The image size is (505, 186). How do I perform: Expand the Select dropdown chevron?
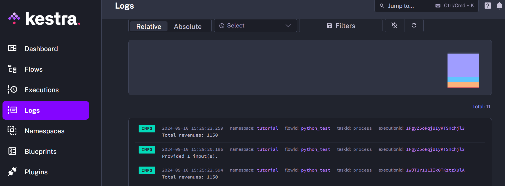[x=288, y=26]
